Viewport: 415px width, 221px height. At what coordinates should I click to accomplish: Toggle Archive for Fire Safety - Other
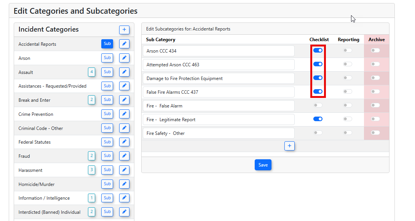coord(375,133)
